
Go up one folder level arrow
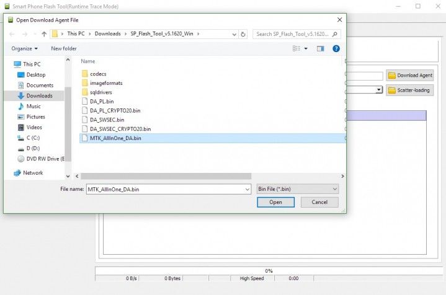[x=44, y=34]
